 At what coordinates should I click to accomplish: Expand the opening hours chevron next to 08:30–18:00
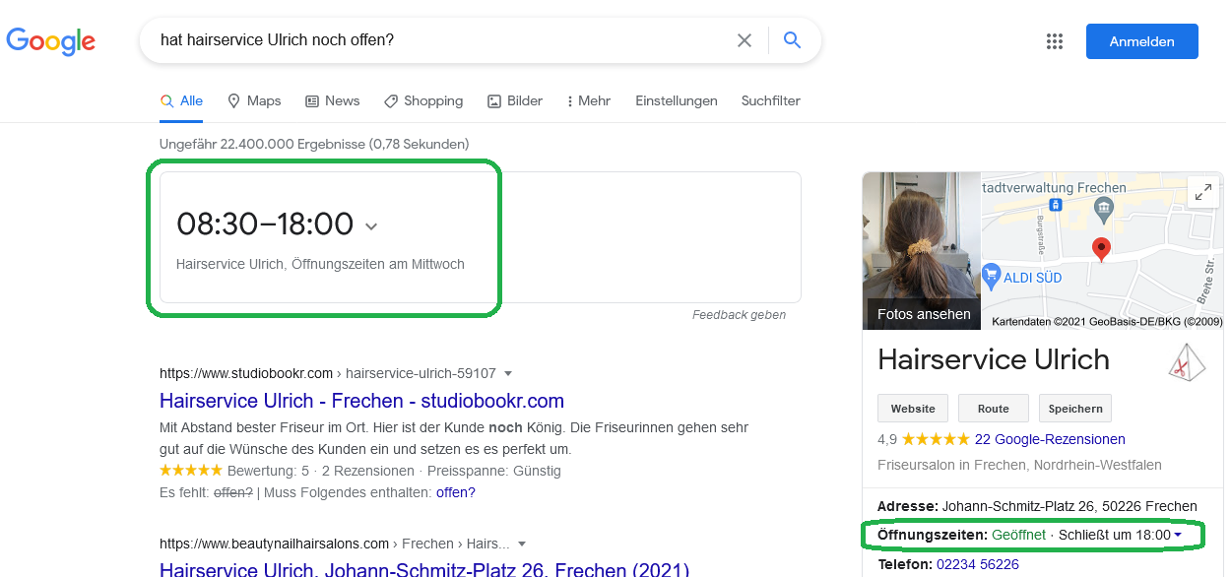pyautogui.click(x=371, y=226)
